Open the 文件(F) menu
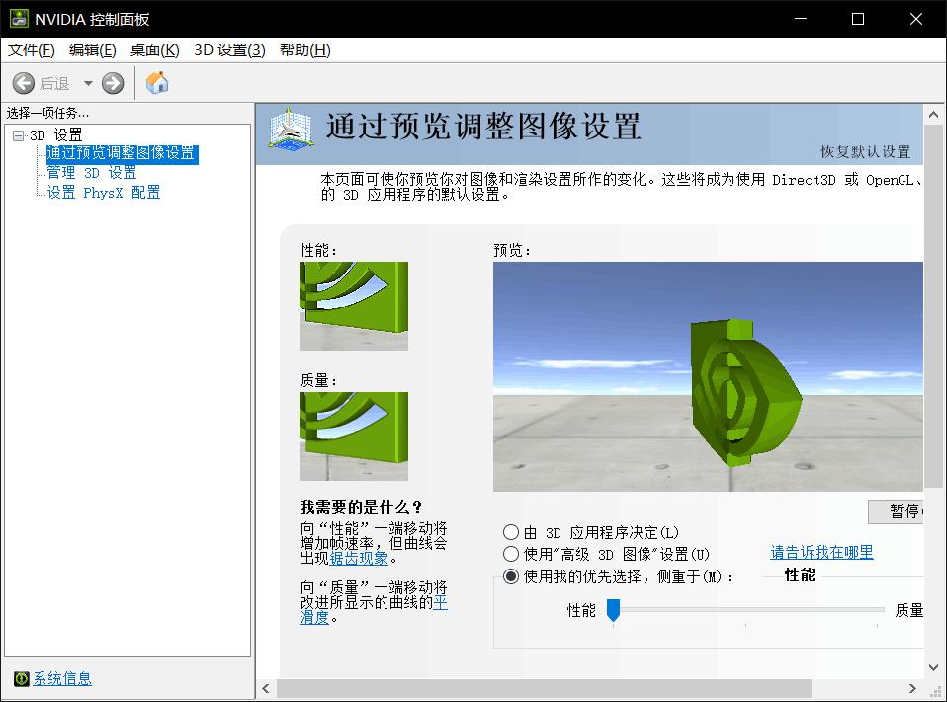This screenshot has width=947, height=702. pos(31,50)
